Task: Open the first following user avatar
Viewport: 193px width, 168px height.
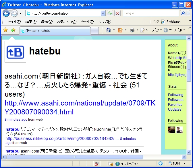Action: click(x=171, y=130)
